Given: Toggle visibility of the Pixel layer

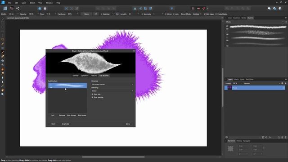Looking at the screenshot, I should click(283, 88).
